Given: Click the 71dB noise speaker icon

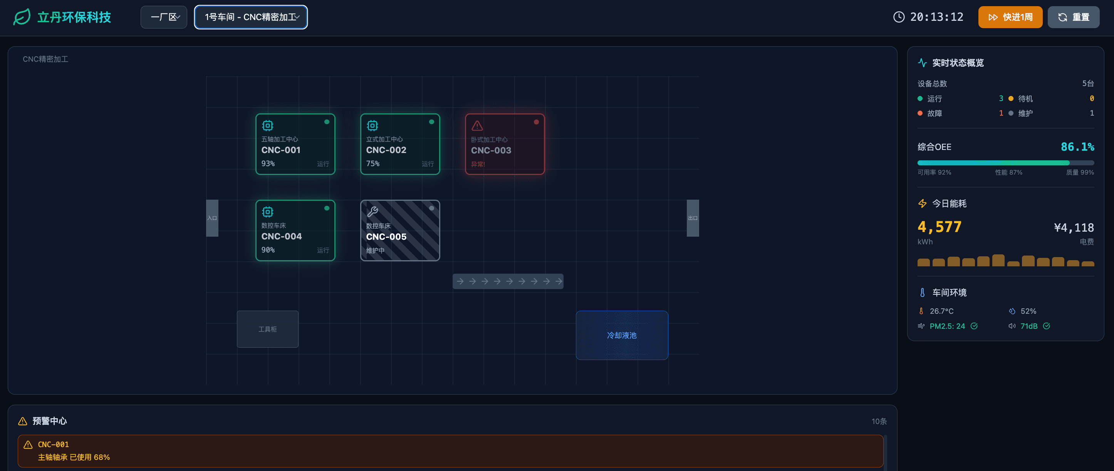Looking at the screenshot, I should (x=1012, y=326).
